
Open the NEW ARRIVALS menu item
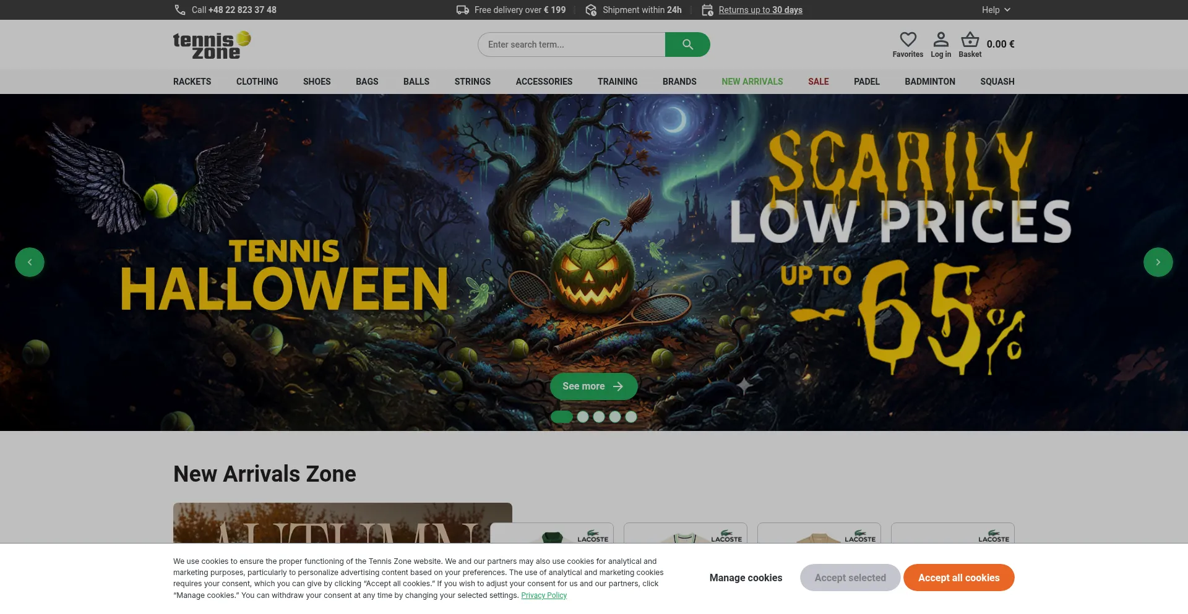(752, 82)
